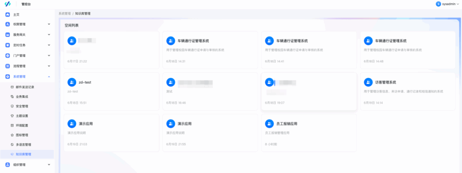Image resolution: width=462 pixels, height=173 pixels.
Task: Collapse the 系统管理 menu chevron
Action: (x=49, y=76)
